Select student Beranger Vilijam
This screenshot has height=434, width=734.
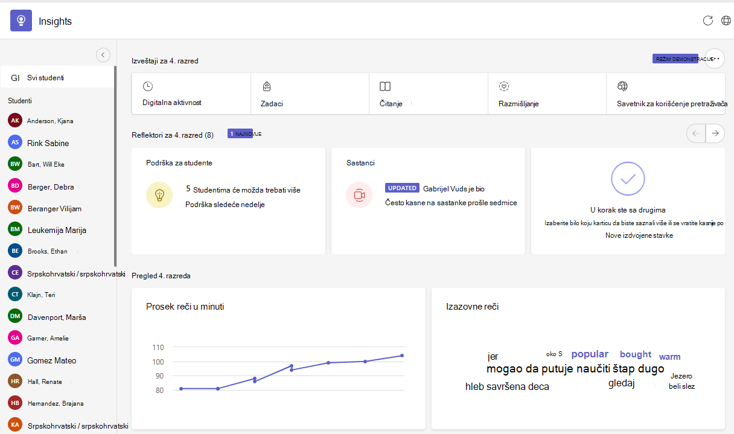[x=57, y=208]
